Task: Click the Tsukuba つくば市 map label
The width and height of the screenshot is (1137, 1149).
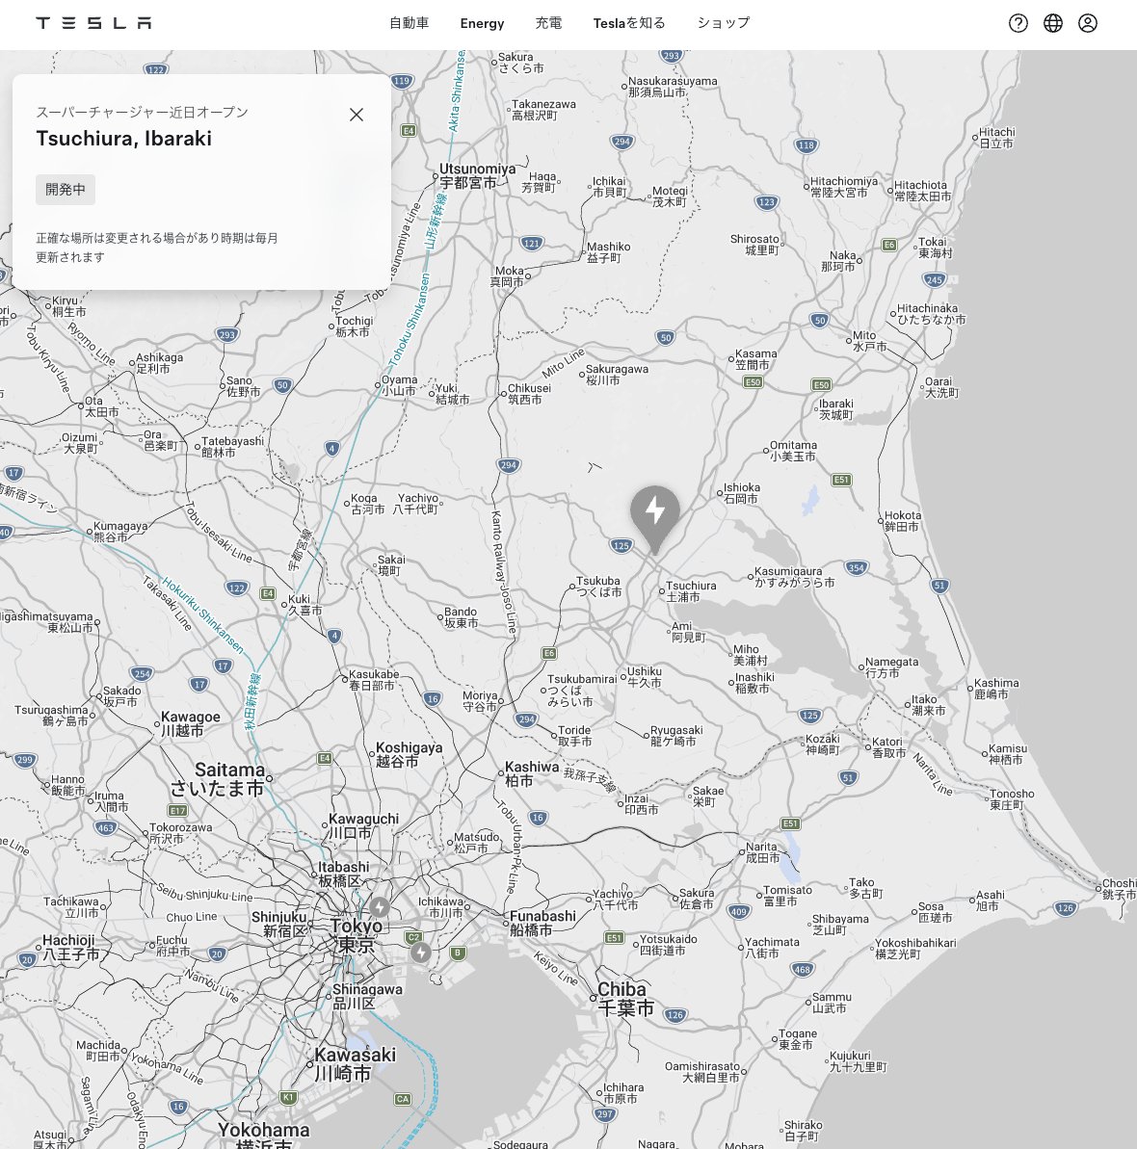Action: click(599, 587)
